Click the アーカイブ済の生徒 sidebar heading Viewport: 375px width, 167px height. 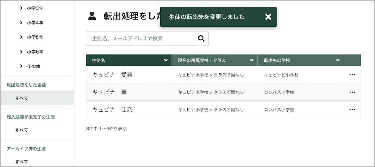(x=26, y=149)
